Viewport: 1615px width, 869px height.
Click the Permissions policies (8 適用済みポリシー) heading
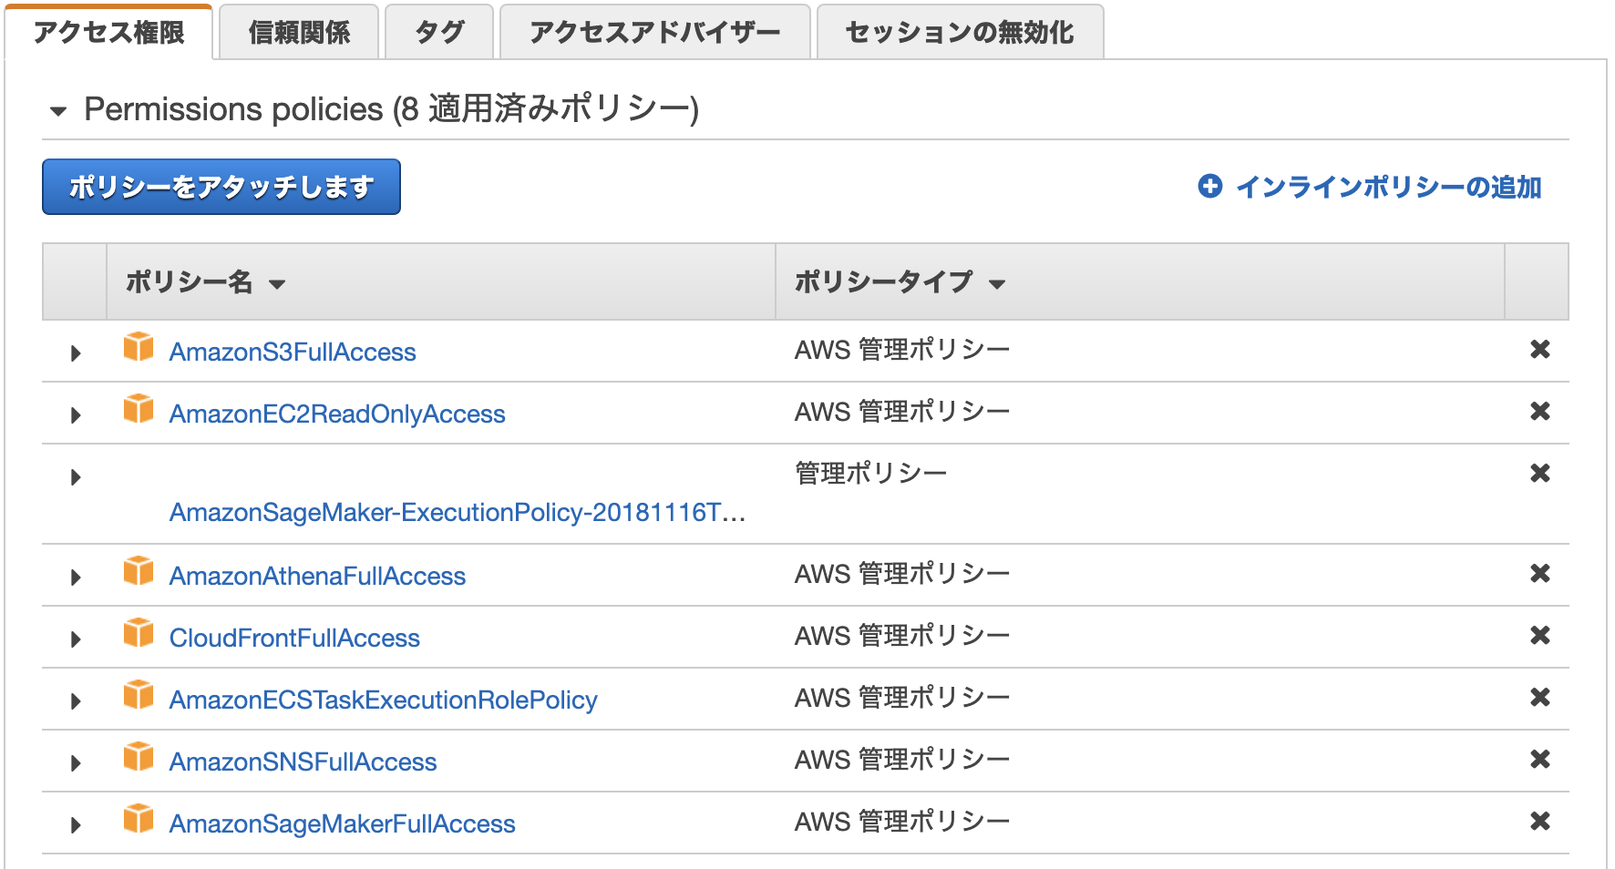(392, 109)
